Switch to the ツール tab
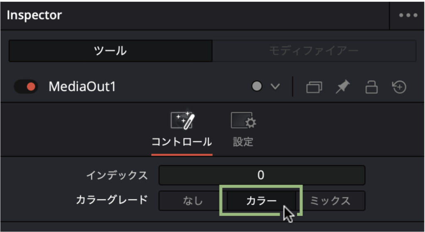This screenshot has width=425, height=232. 110,51
